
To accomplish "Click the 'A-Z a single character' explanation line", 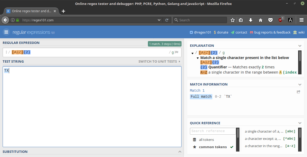I will tap(249, 72).
